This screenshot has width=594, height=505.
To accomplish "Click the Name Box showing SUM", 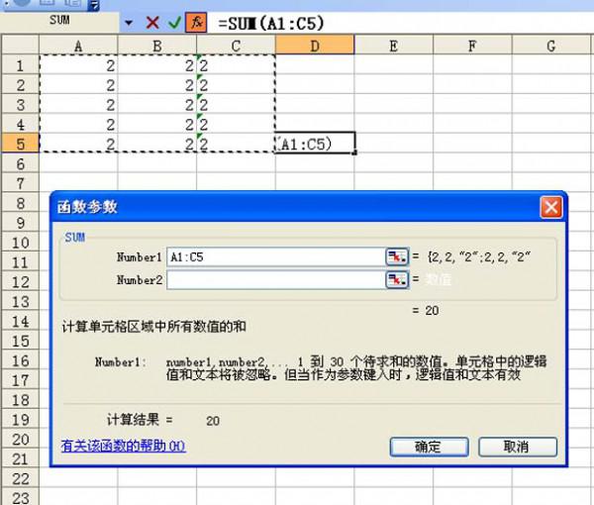I will [59, 20].
